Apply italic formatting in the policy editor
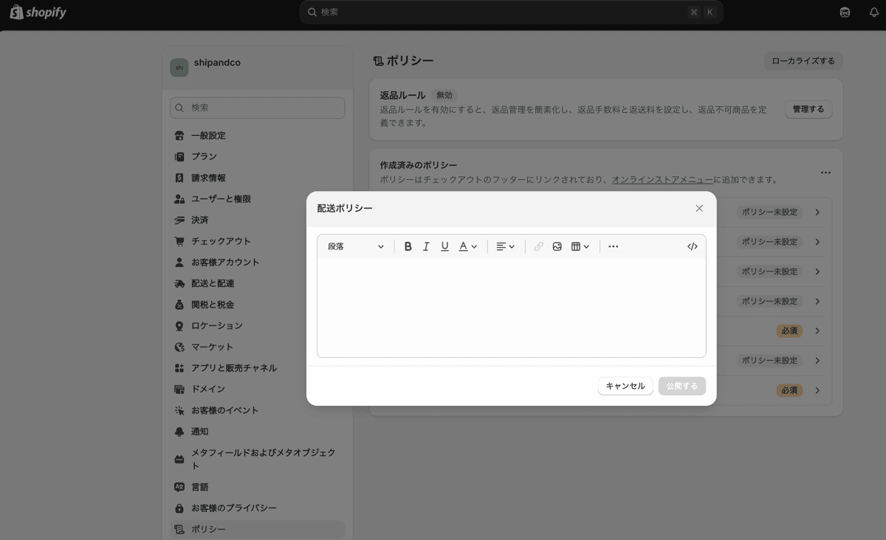The height and width of the screenshot is (540, 886). (426, 246)
